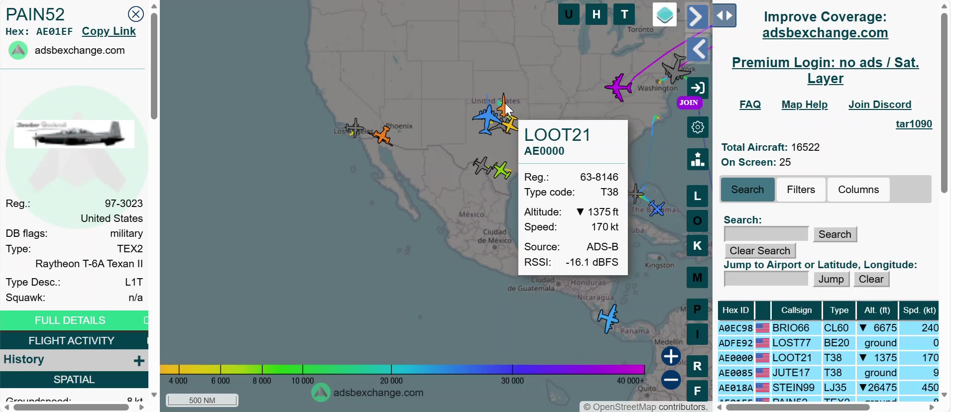Click the login arrow icon
Screen dimensions: 953x412
(x=698, y=88)
